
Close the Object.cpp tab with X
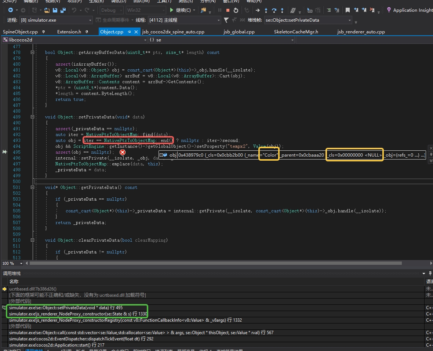coord(136,32)
